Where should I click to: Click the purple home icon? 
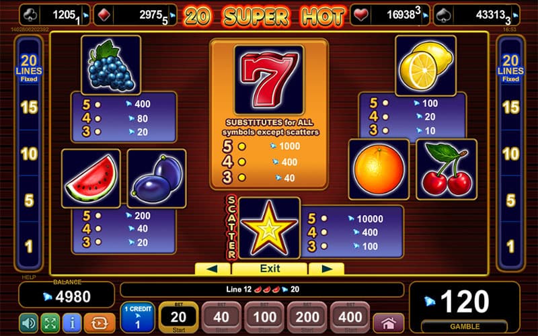(389, 323)
